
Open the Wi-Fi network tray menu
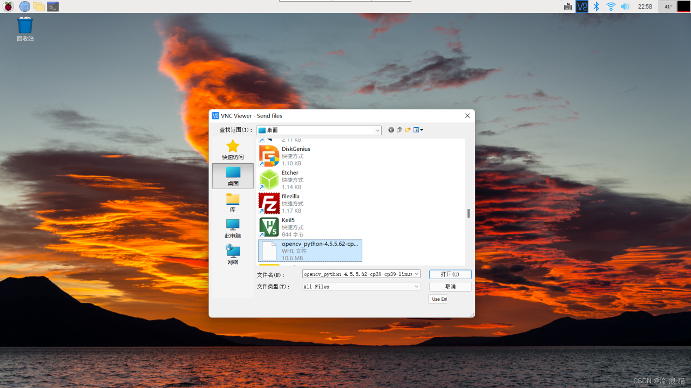(x=611, y=6)
